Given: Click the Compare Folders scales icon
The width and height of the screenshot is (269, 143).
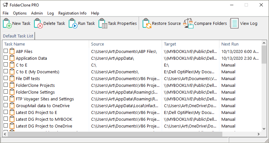Looking at the screenshot, I should [188, 23].
